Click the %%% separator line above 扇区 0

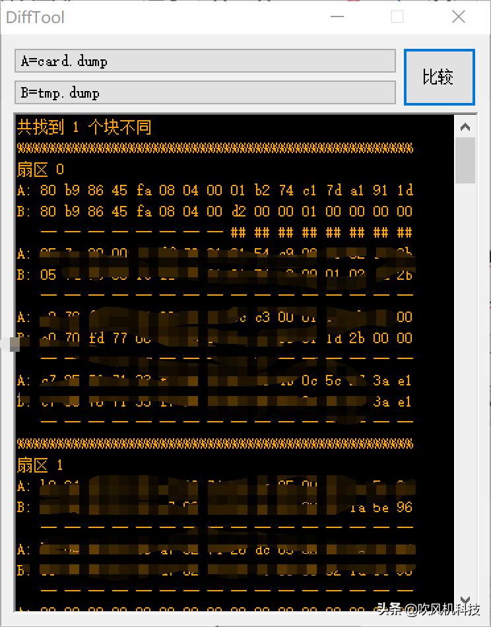[x=214, y=148]
